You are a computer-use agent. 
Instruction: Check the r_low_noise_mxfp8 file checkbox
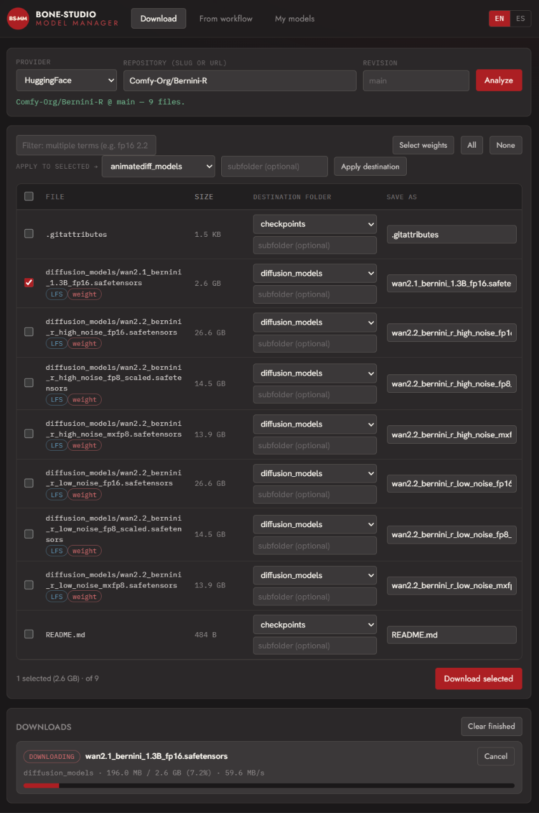29,584
